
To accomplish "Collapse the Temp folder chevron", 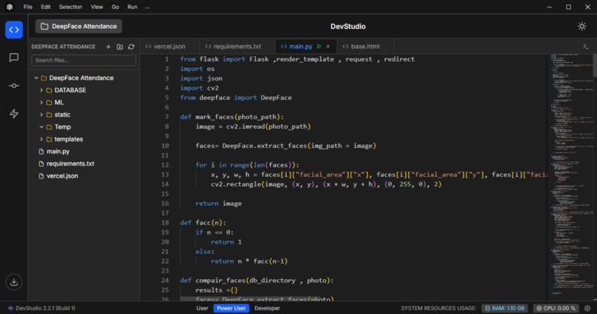I will (41, 127).
